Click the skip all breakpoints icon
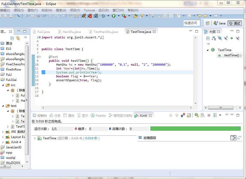This screenshot has height=179, width=246. click(18, 16)
